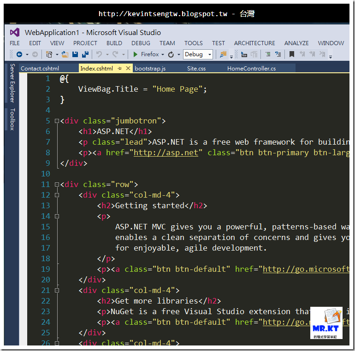The image size is (355, 351).
Task: Collapse the col-md-4 div on line 21
Action: (x=57, y=290)
